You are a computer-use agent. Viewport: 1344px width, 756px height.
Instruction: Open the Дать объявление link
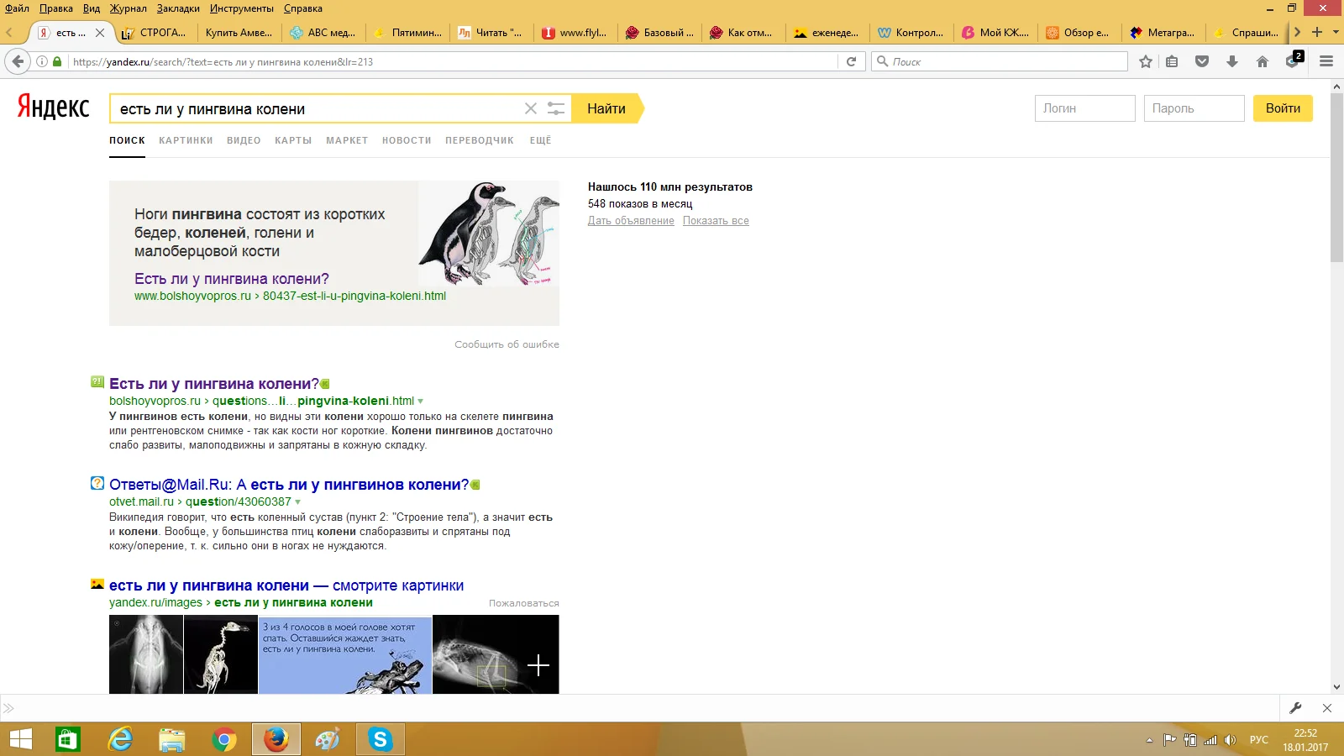631,221
